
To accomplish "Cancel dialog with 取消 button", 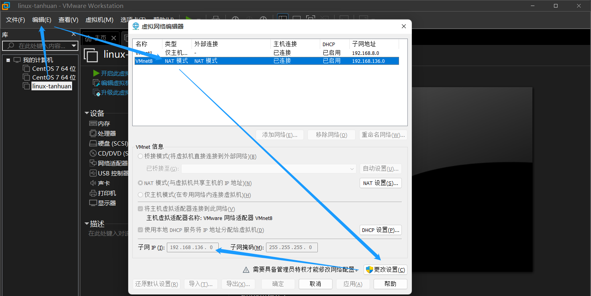I will click(x=315, y=284).
